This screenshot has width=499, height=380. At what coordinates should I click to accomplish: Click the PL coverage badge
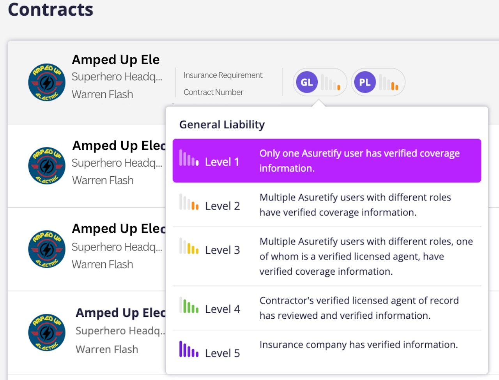click(x=365, y=82)
